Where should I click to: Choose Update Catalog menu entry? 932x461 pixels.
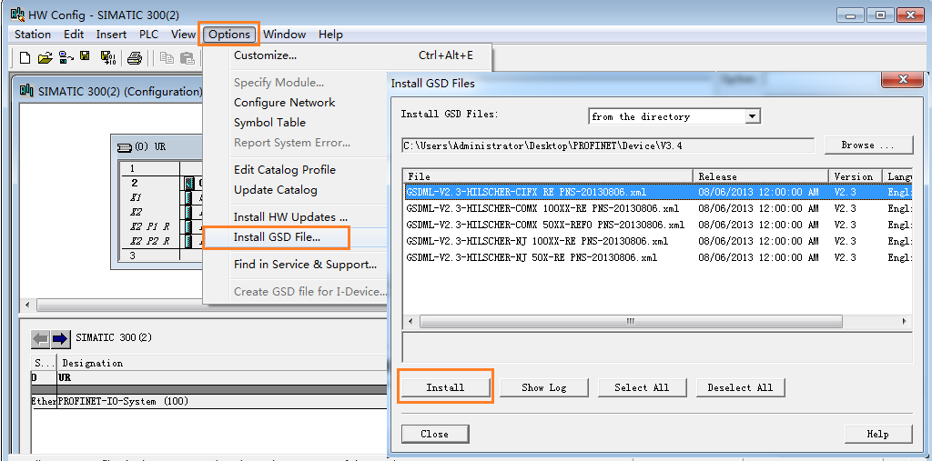296,190
